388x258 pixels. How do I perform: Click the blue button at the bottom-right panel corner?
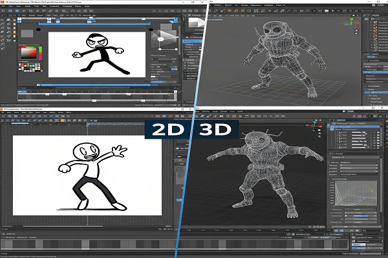pyautogui.click(x=358, y=248)
